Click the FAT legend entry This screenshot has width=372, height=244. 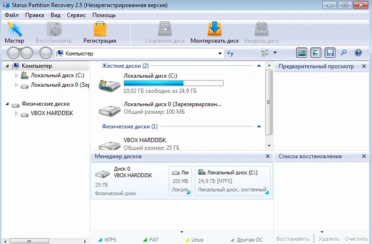point(151,240)
